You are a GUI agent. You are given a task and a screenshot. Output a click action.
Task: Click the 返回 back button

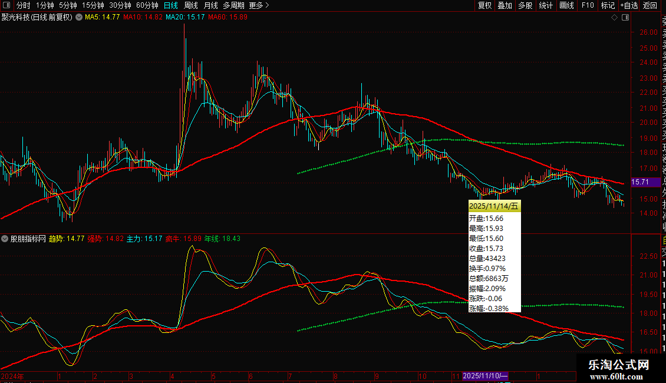650,5
